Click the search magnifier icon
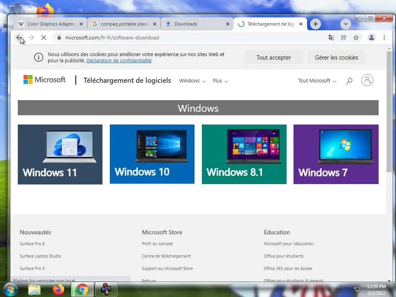The height and width of the screenshot is (297, 396). coord(349,81)
